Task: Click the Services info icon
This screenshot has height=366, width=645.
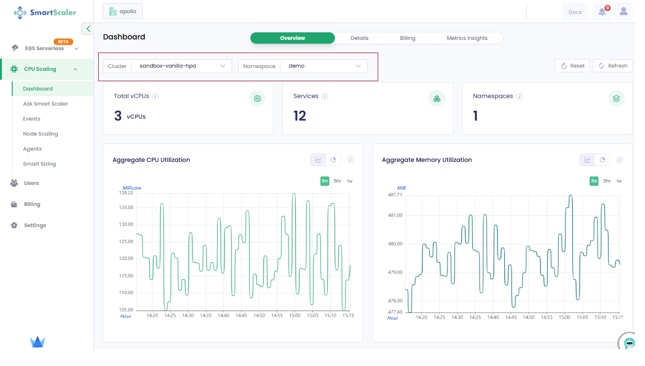Action: 325,96
